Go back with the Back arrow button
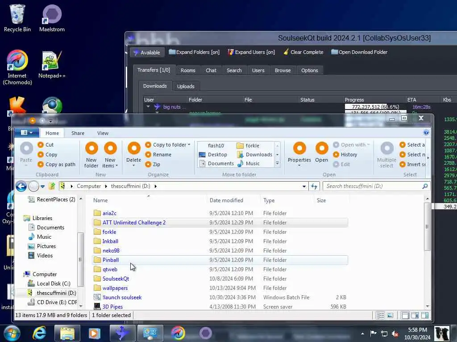Image resolution: width=457 pixels, height=342 pixels. coord(21,186)
